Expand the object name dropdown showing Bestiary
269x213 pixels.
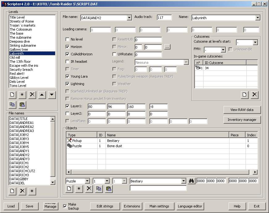tap(183, 181)
